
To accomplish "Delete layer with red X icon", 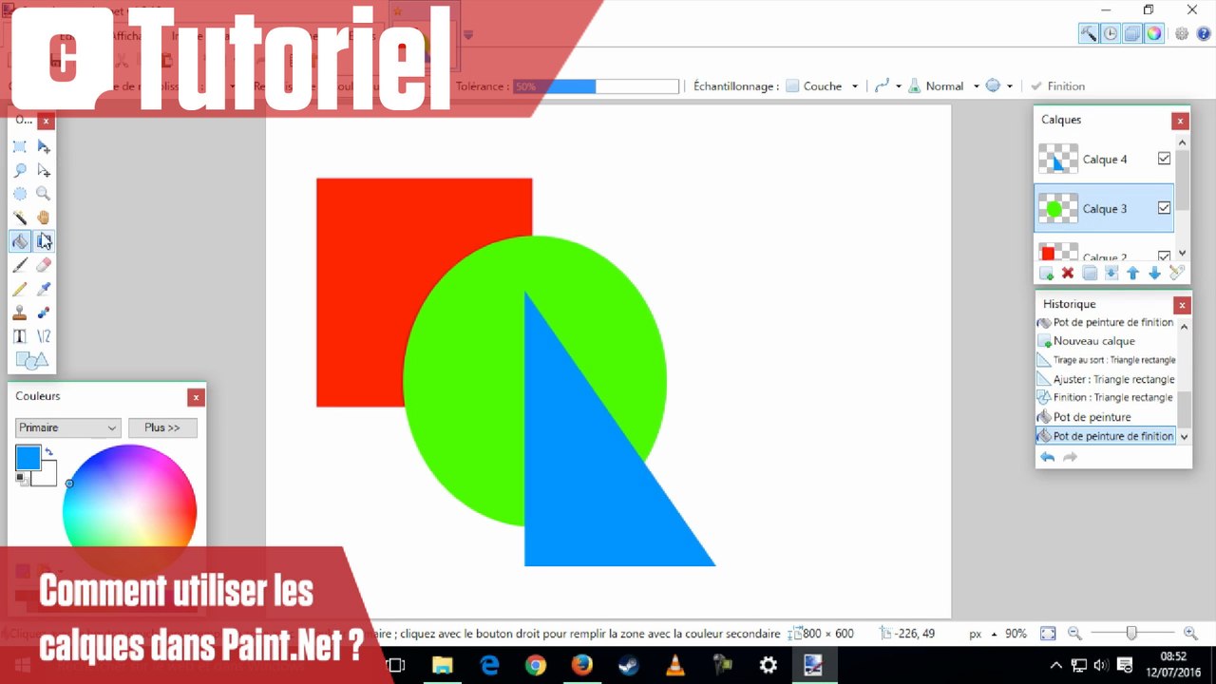I will pos(1068,274).
